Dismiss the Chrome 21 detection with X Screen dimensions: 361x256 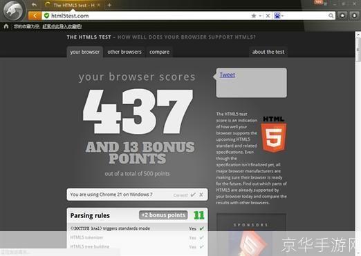click(x=201, y=195)
